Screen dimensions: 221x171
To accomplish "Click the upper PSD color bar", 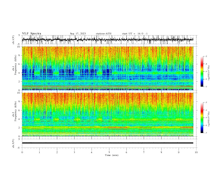I will (x=202, y=72).
